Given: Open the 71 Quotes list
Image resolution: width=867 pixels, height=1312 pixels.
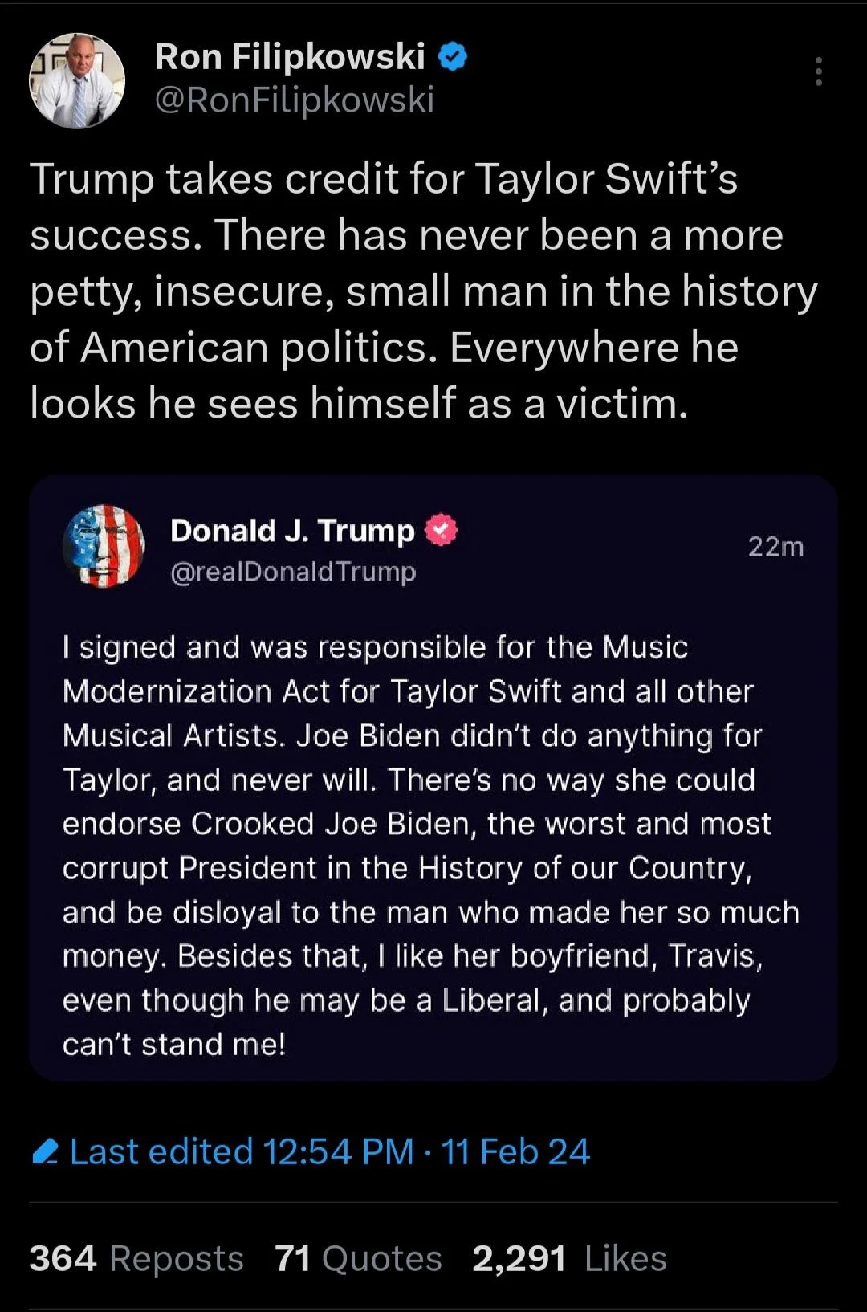Looking at the screenshot, I should click(357, 1258).
